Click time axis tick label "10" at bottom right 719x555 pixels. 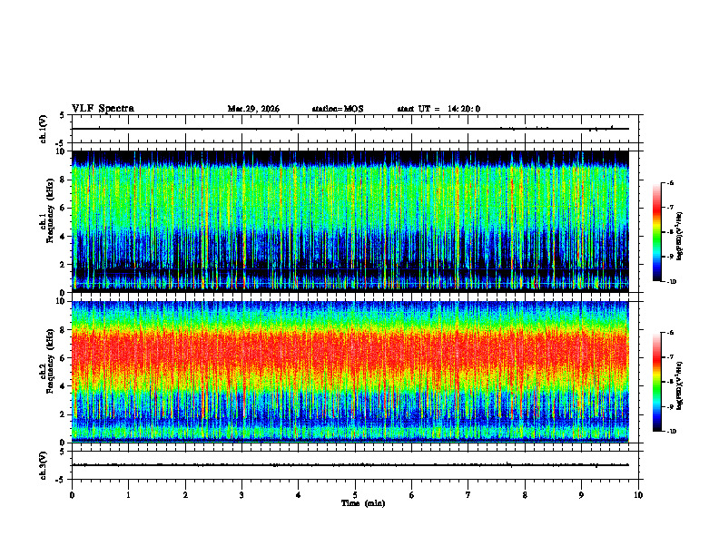638,495
